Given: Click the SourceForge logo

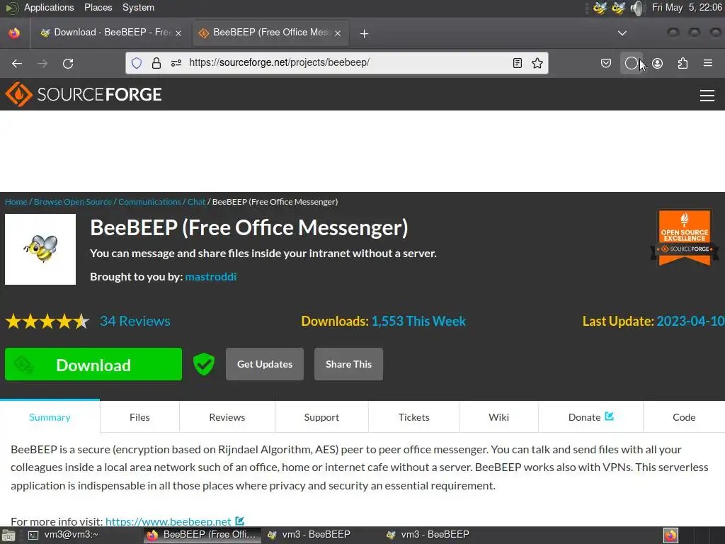Looking at the screenshot, I should click(84, 94).
